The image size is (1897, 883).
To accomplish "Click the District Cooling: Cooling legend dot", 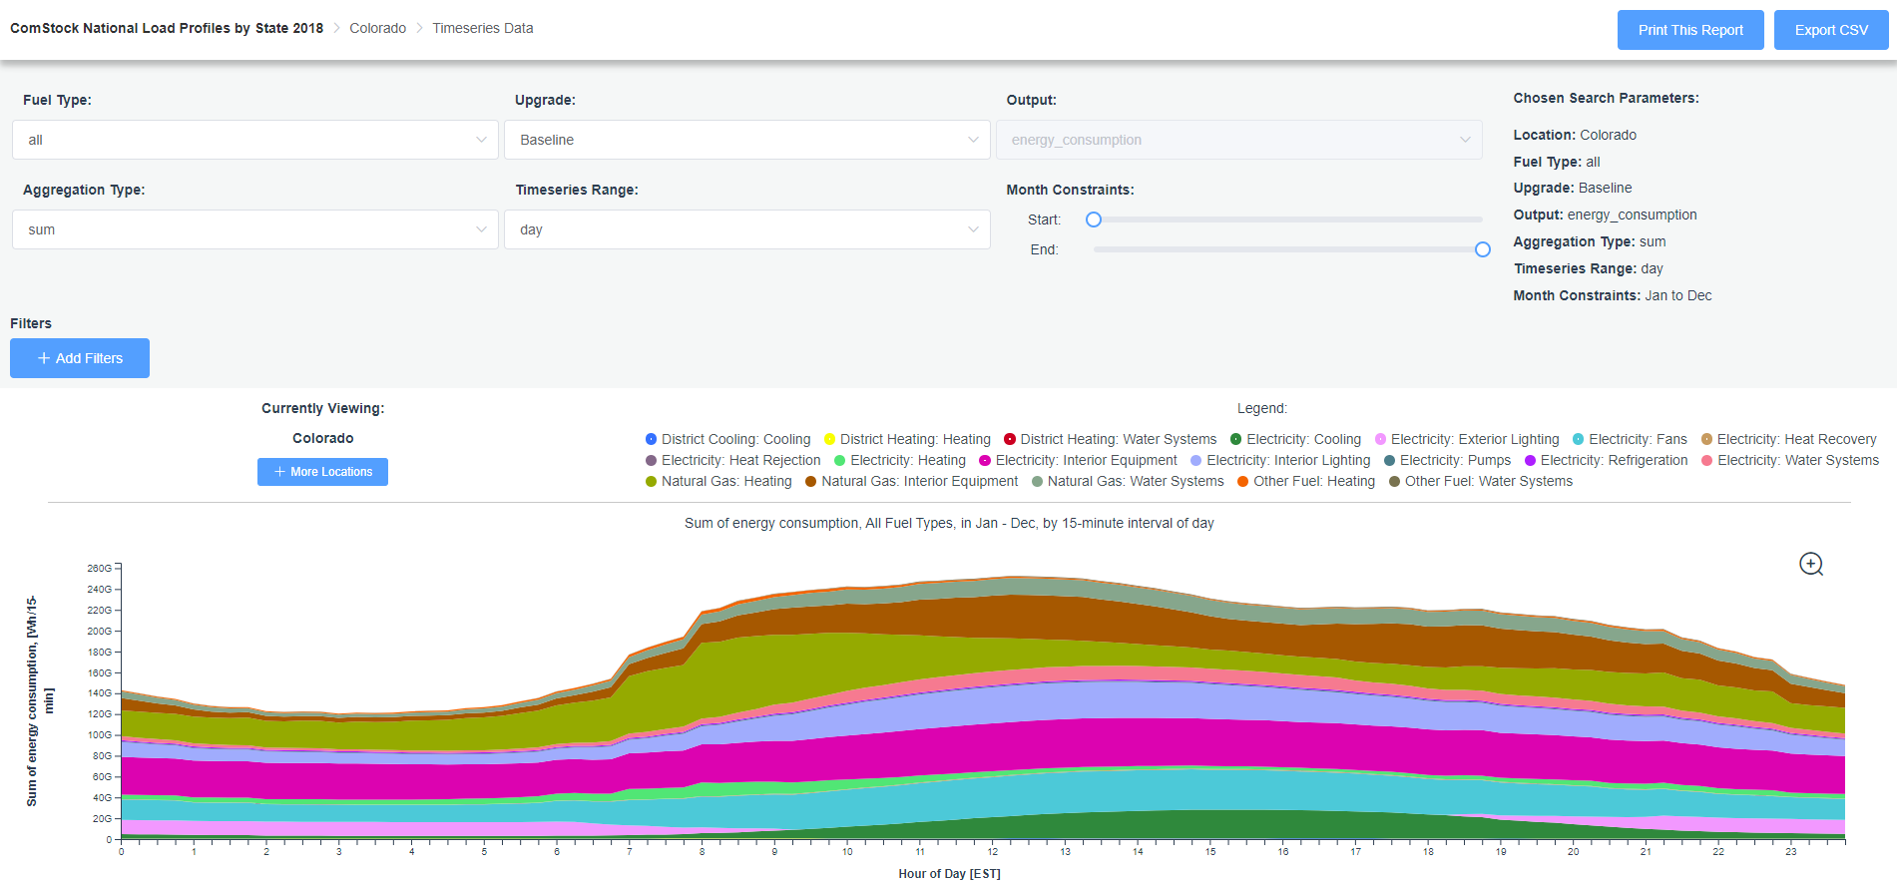I will [x=652, y=439].
